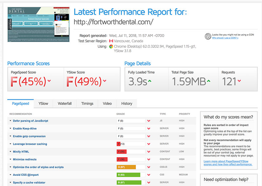Click the Chrome browser icon
The height and width of the screenshot is (186, 262).
pos(111,47)
